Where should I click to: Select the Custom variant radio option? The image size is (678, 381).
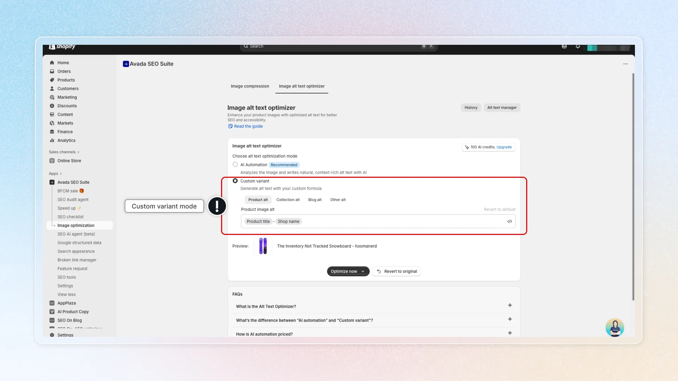235,181
